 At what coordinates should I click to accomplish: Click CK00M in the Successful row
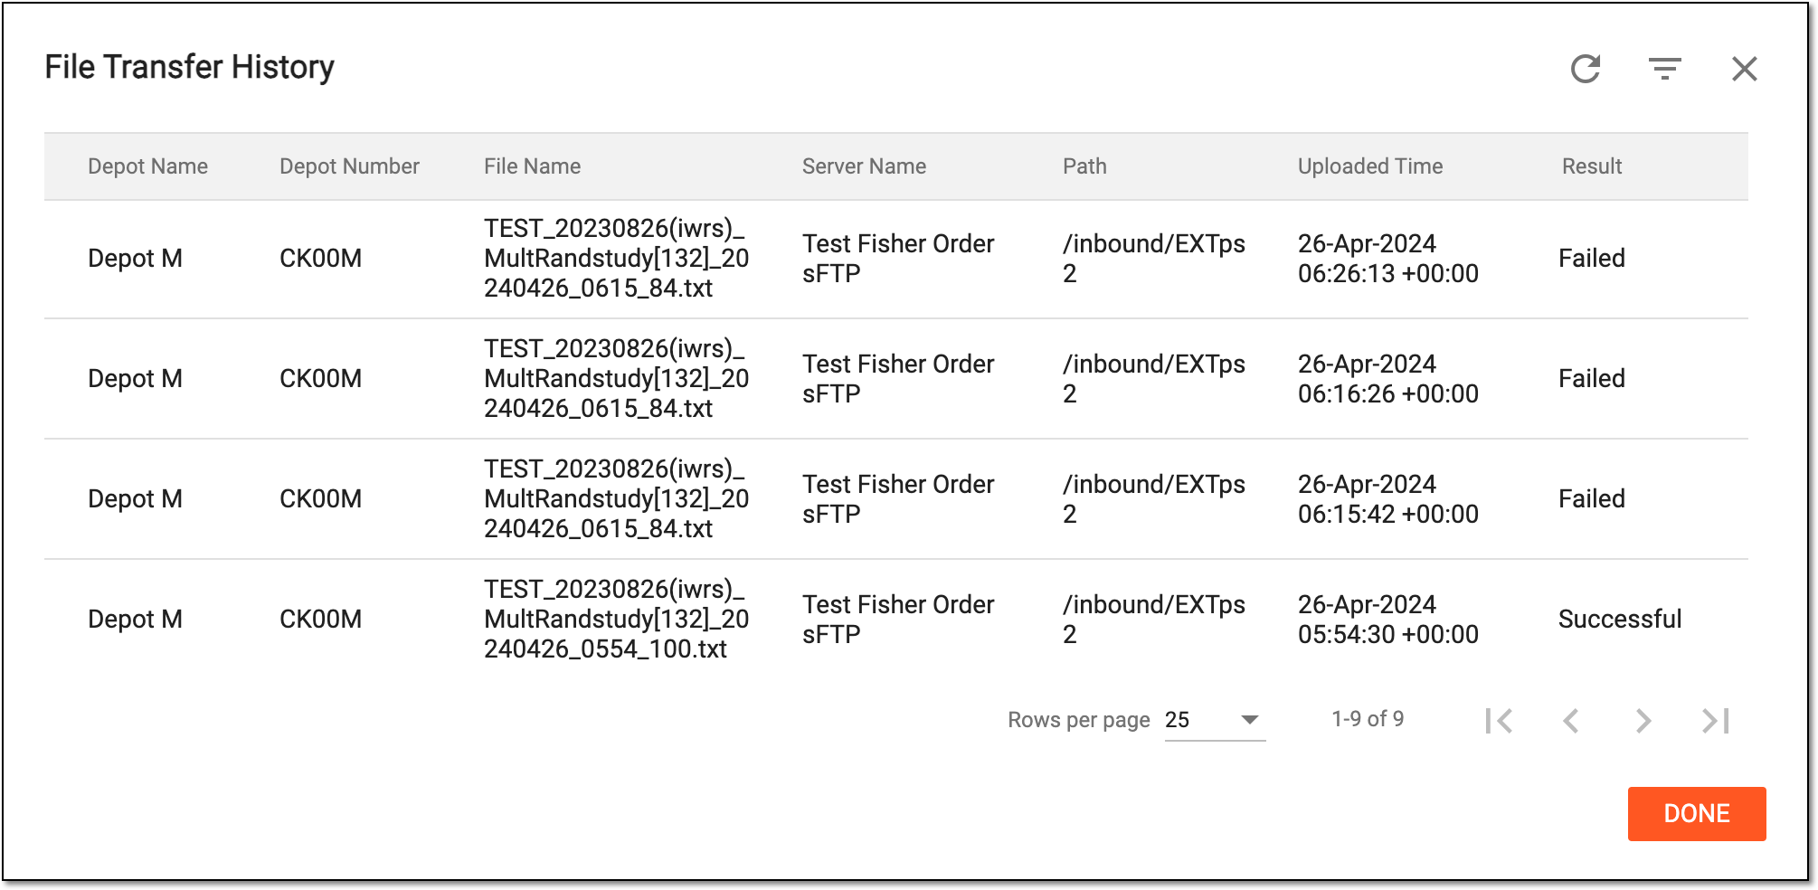320,620
